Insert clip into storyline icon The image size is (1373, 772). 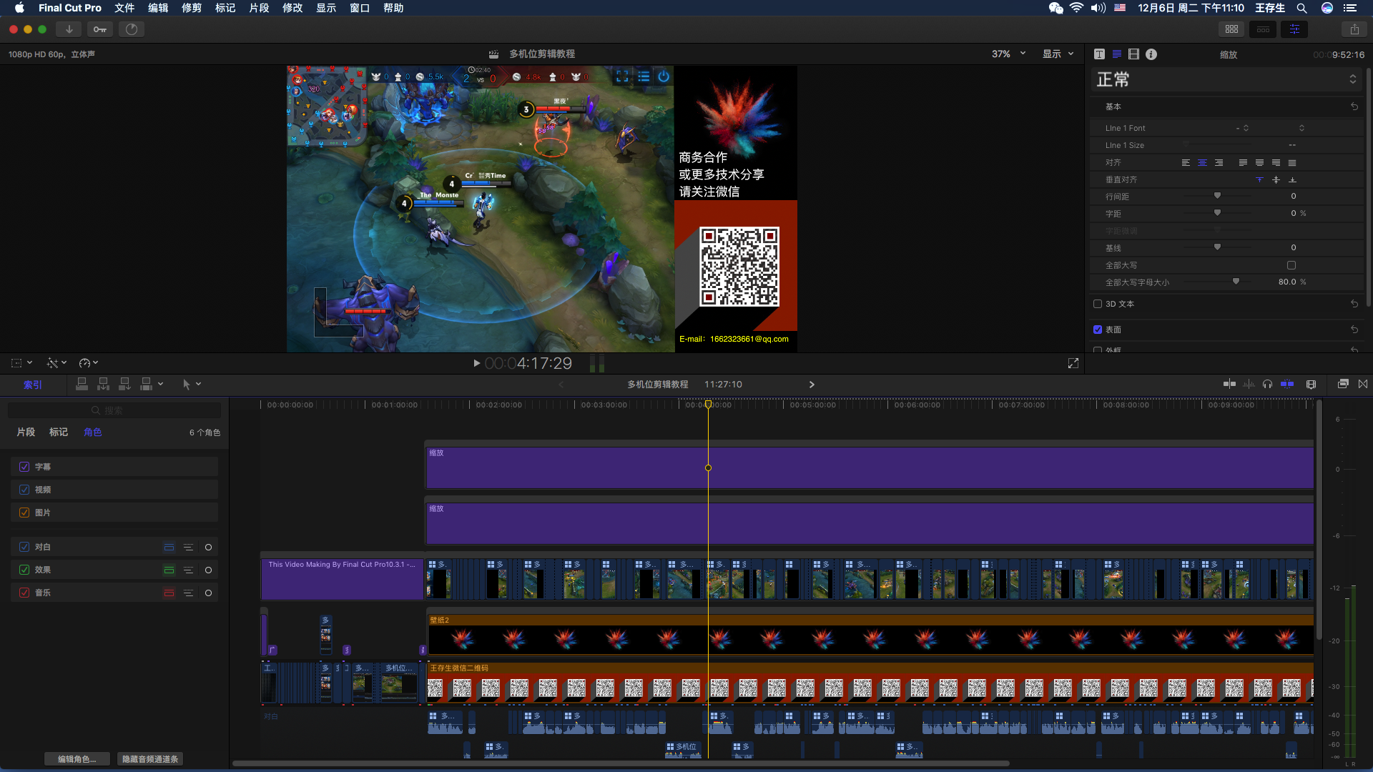tap(103, 384)
